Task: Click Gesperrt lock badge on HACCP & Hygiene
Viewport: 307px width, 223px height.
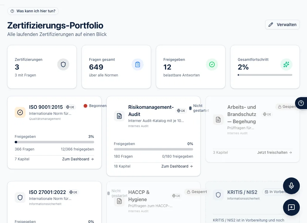Action: click(197, 192)
